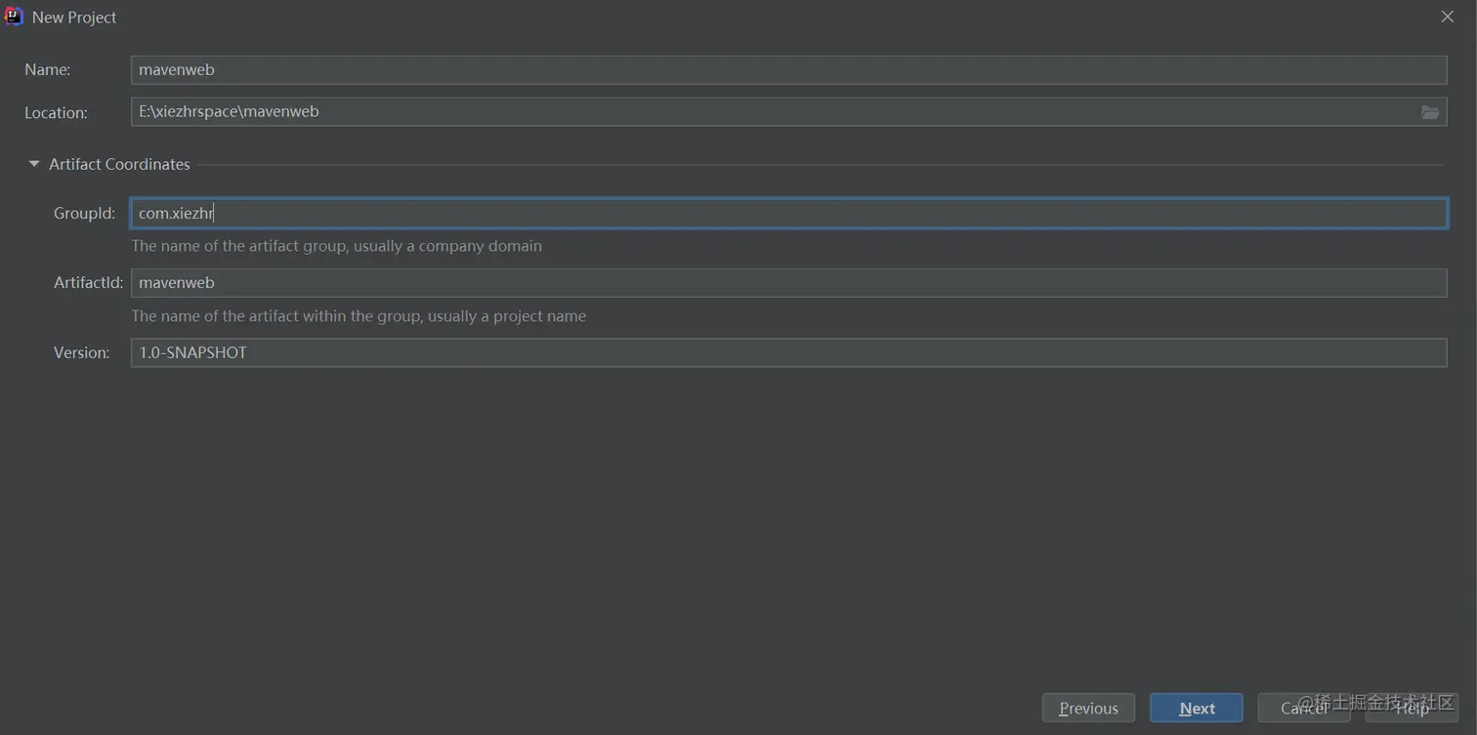
Task: Click the 'New Project' window title
Action: tap(74, 17)
